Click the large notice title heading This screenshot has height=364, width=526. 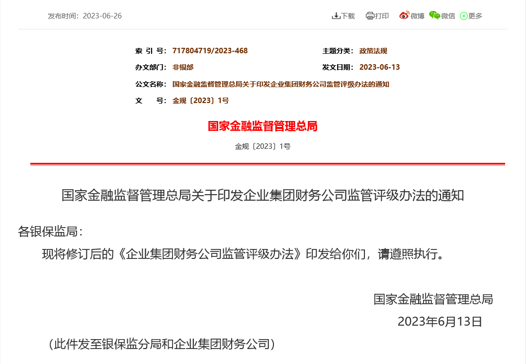click(263, 195)
